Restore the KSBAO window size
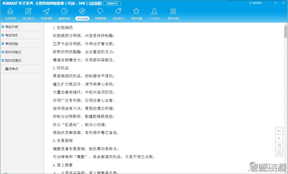The image size is (288, 174). tap(276, 3)
